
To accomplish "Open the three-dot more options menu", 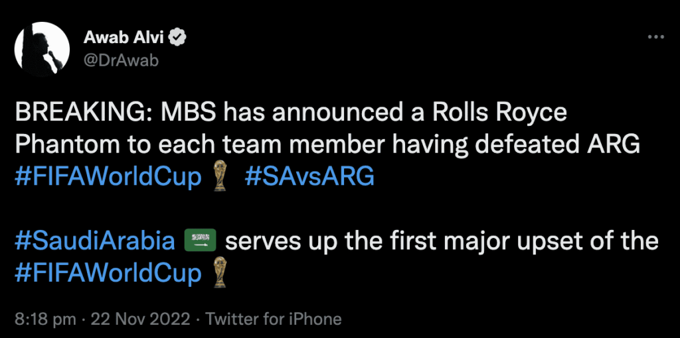I will point(655,37).
